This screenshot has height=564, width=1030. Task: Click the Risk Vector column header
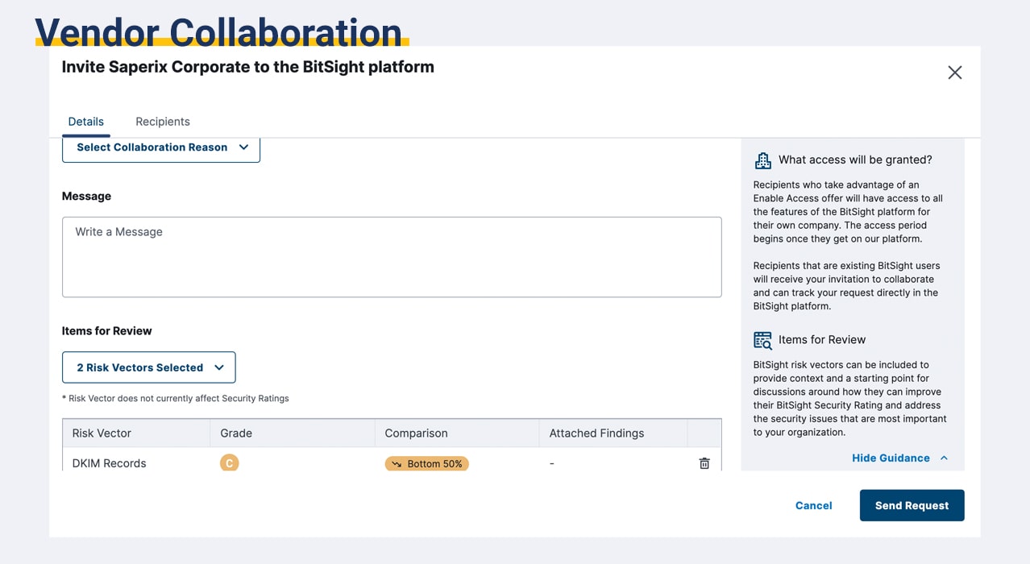coord(102,433)
